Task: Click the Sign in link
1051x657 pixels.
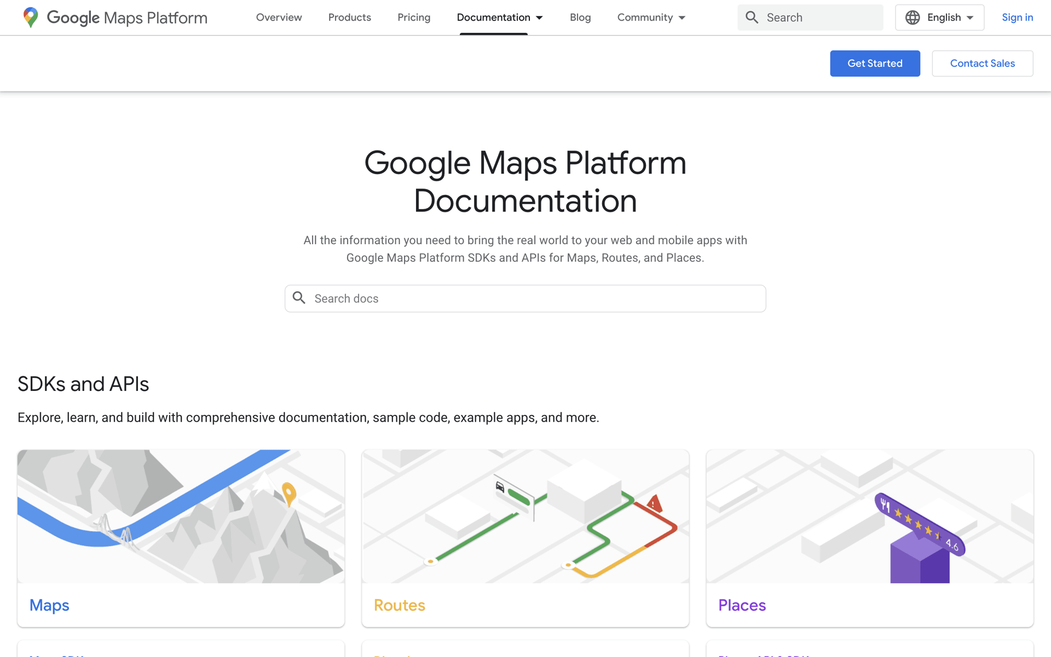Action: 1017,18
